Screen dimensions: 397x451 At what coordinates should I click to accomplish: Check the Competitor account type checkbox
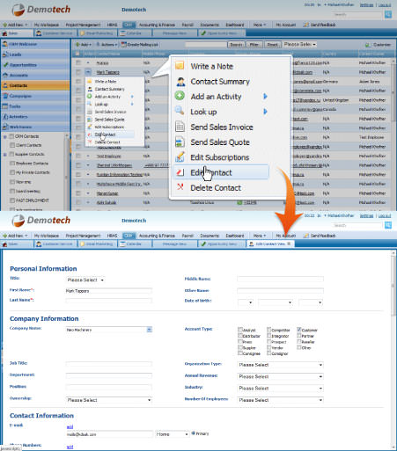click(x=268, y=330)
